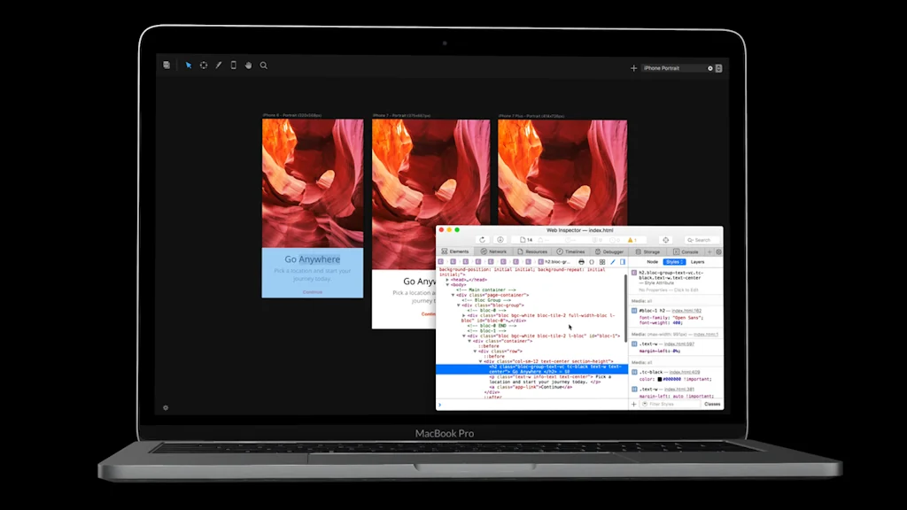Click the Classes button below the Styles panel
Screen dimensions: 907x510
[711, 404]
